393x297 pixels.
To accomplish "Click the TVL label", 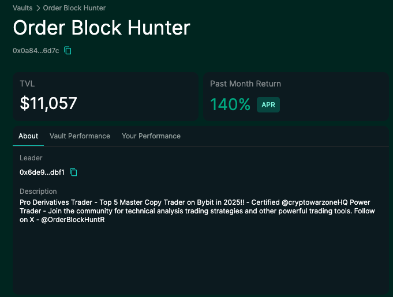I will pos(27,84).
